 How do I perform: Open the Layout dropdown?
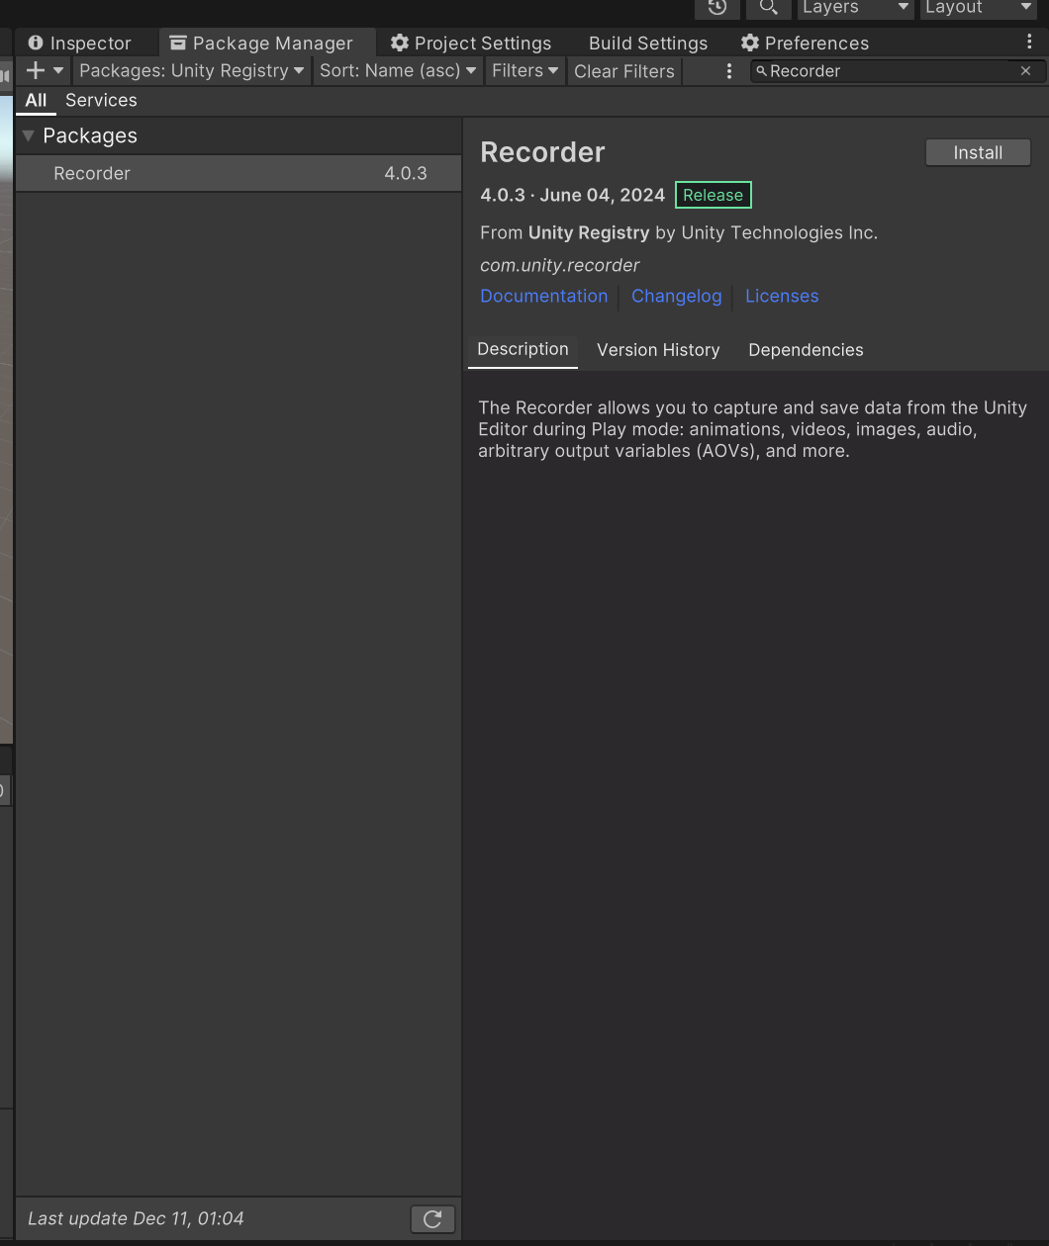[978, 9]
